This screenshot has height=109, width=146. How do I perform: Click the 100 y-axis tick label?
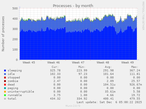15,50
